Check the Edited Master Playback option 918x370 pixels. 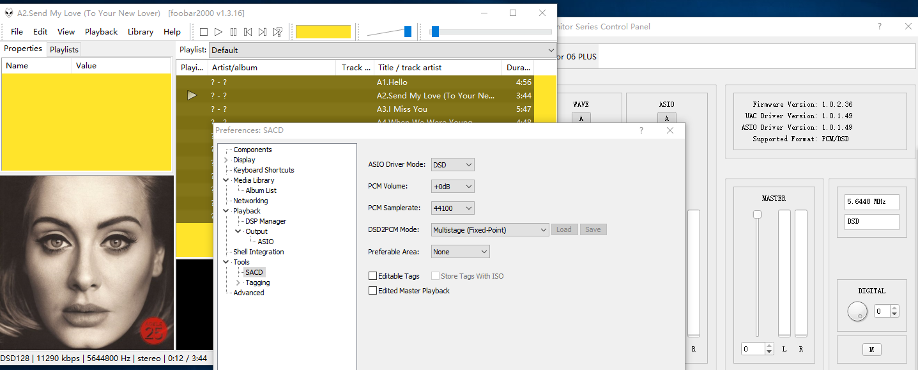coord(373,291)
